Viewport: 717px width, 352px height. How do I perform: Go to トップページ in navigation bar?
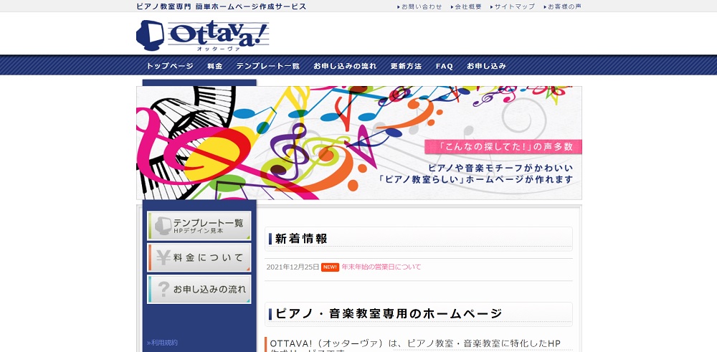pyautogui.click(x=170, y=66)
